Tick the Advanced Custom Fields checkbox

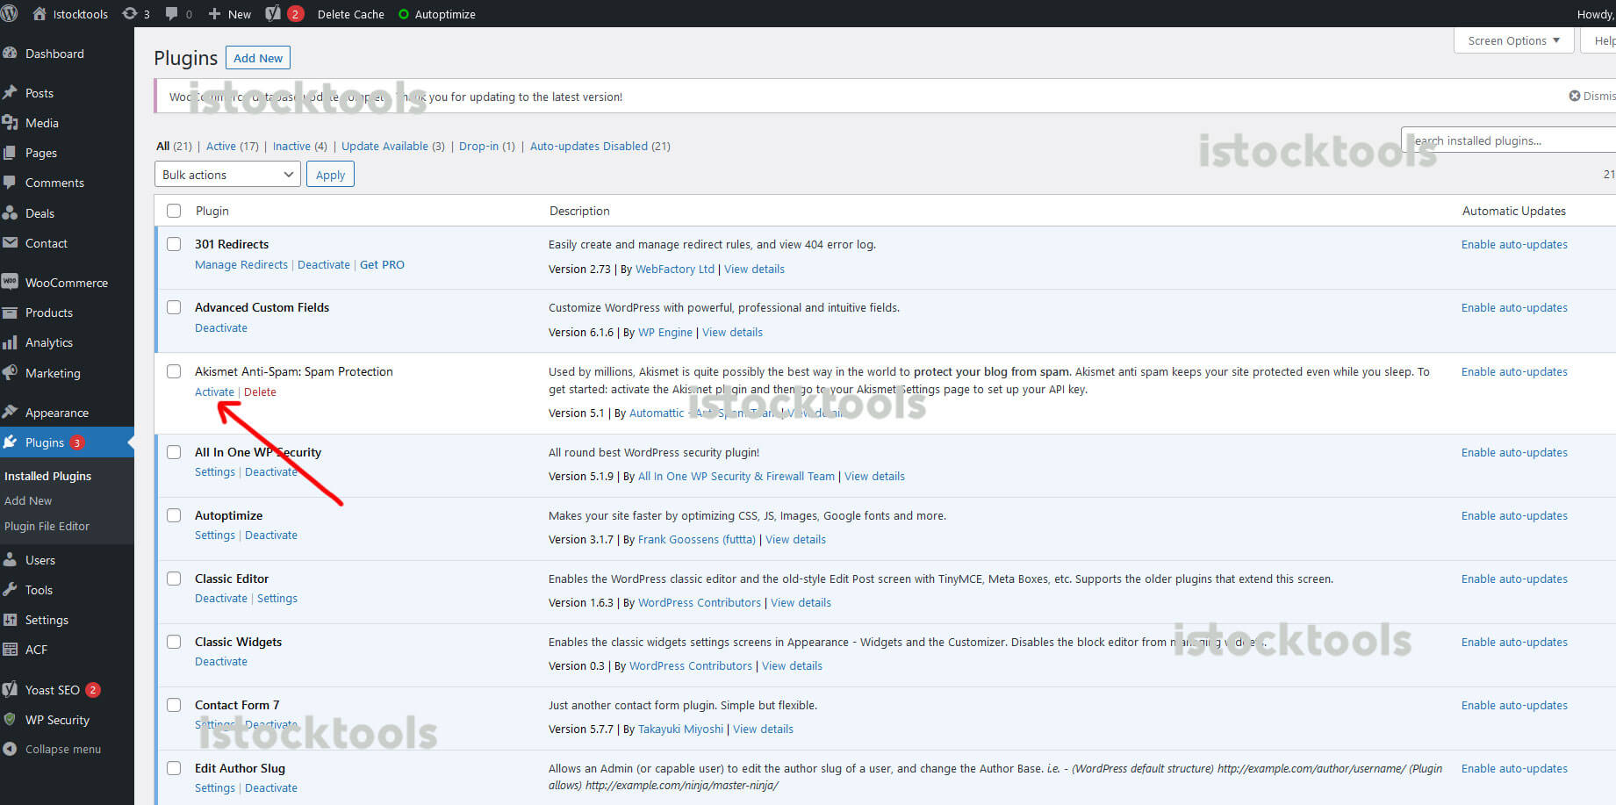pyautogui.click(x=174, y=307)
